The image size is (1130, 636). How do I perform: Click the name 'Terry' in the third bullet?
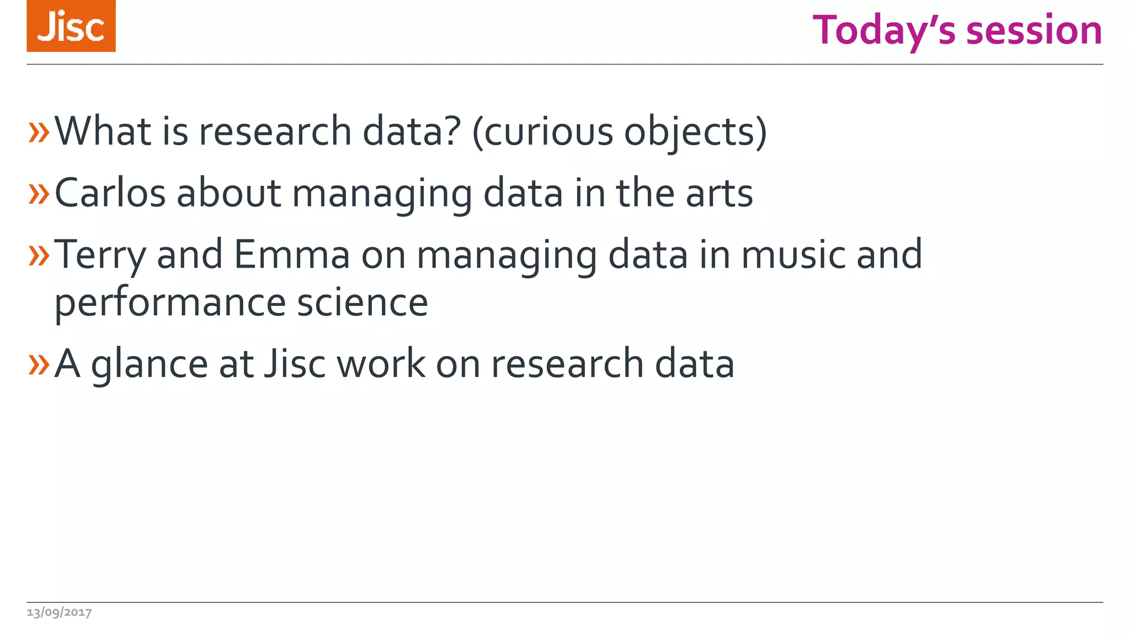click(100, 255)
